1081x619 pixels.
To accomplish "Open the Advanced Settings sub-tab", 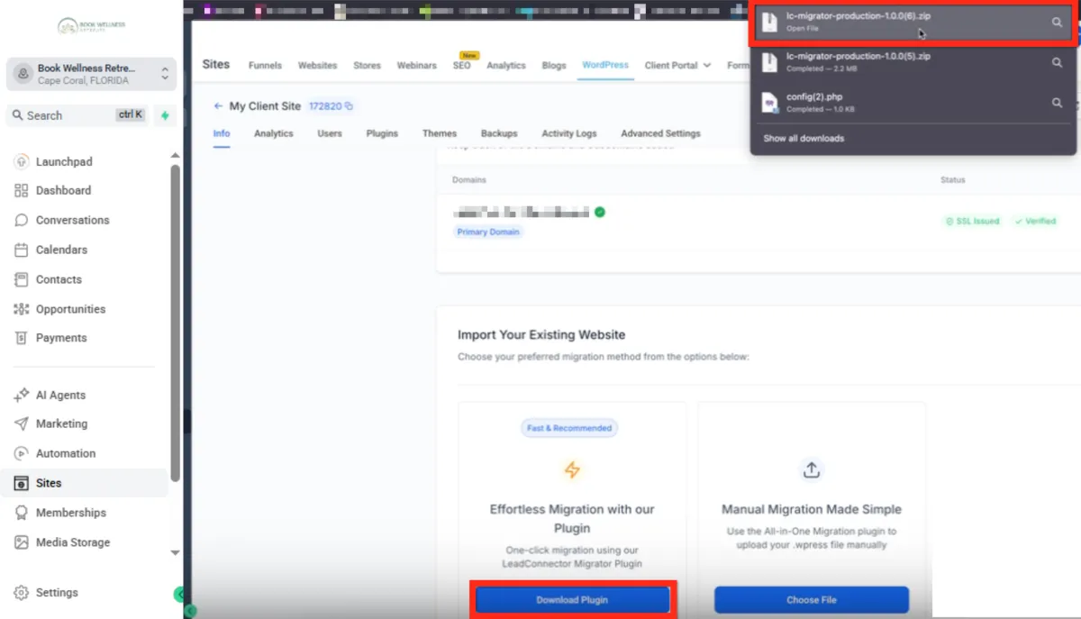I will (x=660, y=133).
